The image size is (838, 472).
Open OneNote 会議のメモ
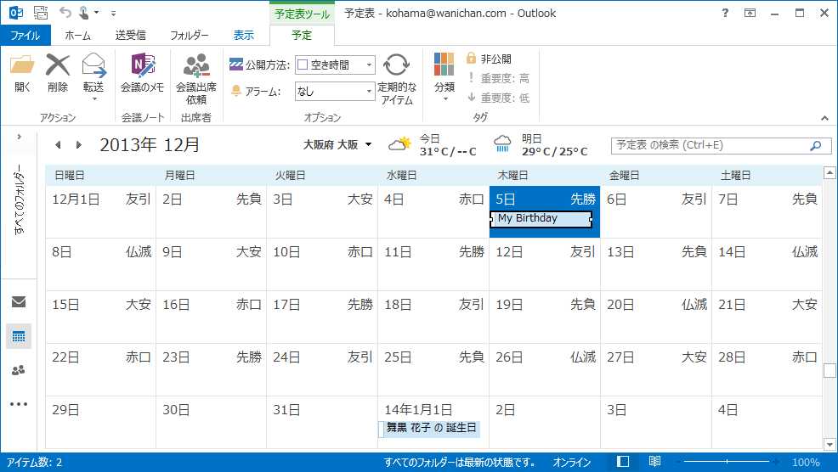point(142,74)
